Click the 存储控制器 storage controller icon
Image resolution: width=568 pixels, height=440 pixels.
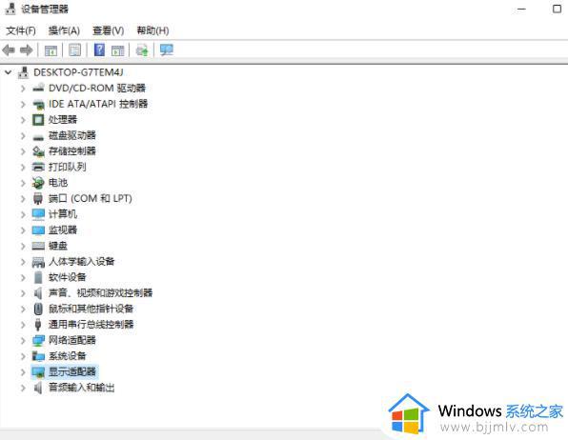tap(38, 151)
